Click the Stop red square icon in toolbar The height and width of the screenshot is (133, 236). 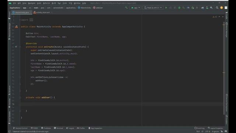tap(197, 8)
